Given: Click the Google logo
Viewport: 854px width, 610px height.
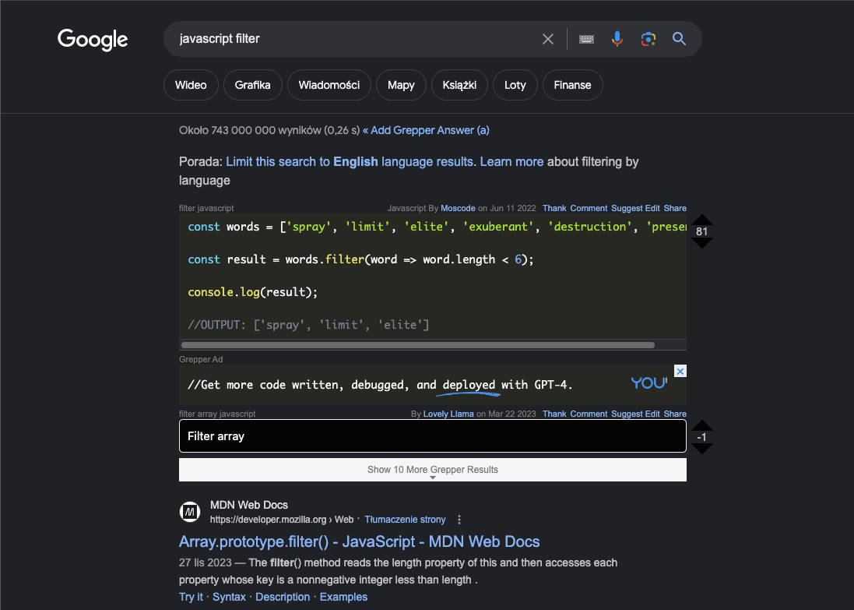Looking at the screenshot, I should [x=93, y=39].
